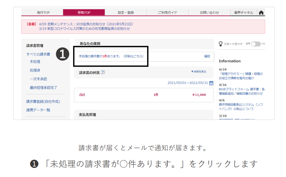The width and height of the screenshot is (286, 177).
Task: Go to the ご利用ガイド tab
Action: point(167,13)
